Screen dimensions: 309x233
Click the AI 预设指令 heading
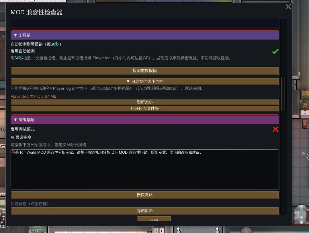coord(21,138)
